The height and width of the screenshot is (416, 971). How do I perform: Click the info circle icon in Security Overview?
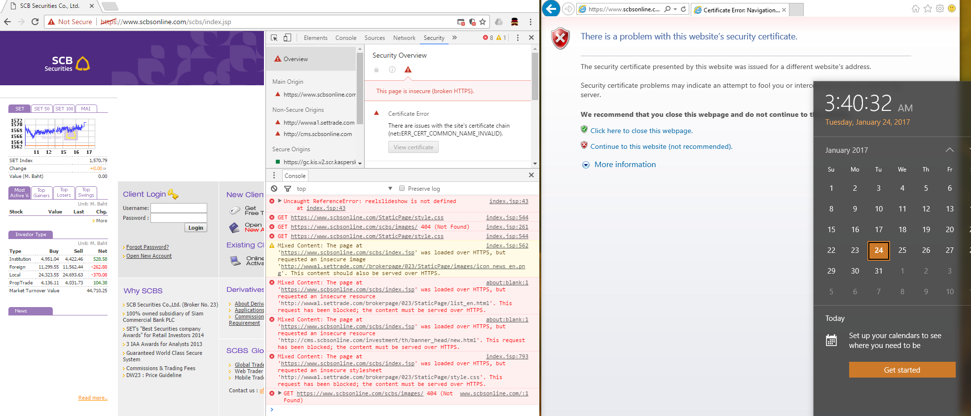click(392, 69)
